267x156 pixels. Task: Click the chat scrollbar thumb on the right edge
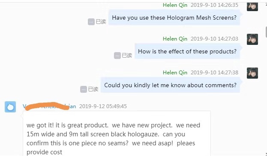[x=266, y=32]
